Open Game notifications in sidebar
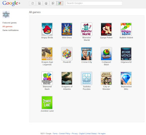 11,30
